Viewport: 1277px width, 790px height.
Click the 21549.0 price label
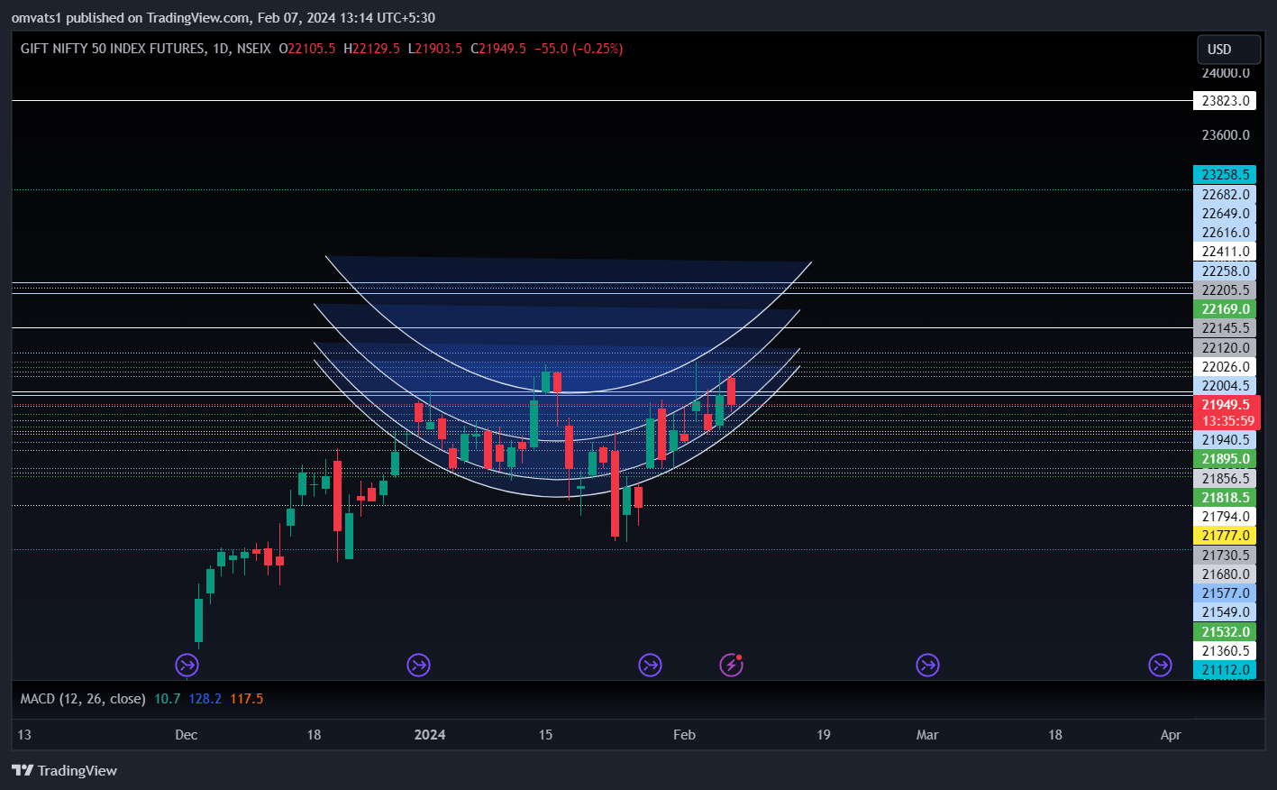[x=1225, y=612]
